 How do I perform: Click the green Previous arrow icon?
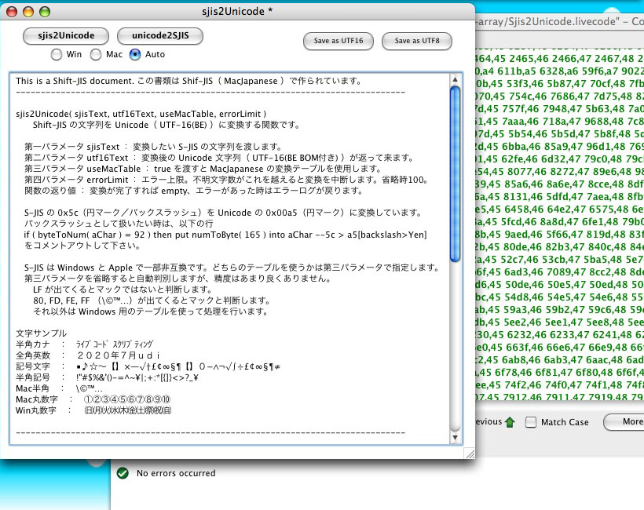pyautogui.click(x=510, y=421)
